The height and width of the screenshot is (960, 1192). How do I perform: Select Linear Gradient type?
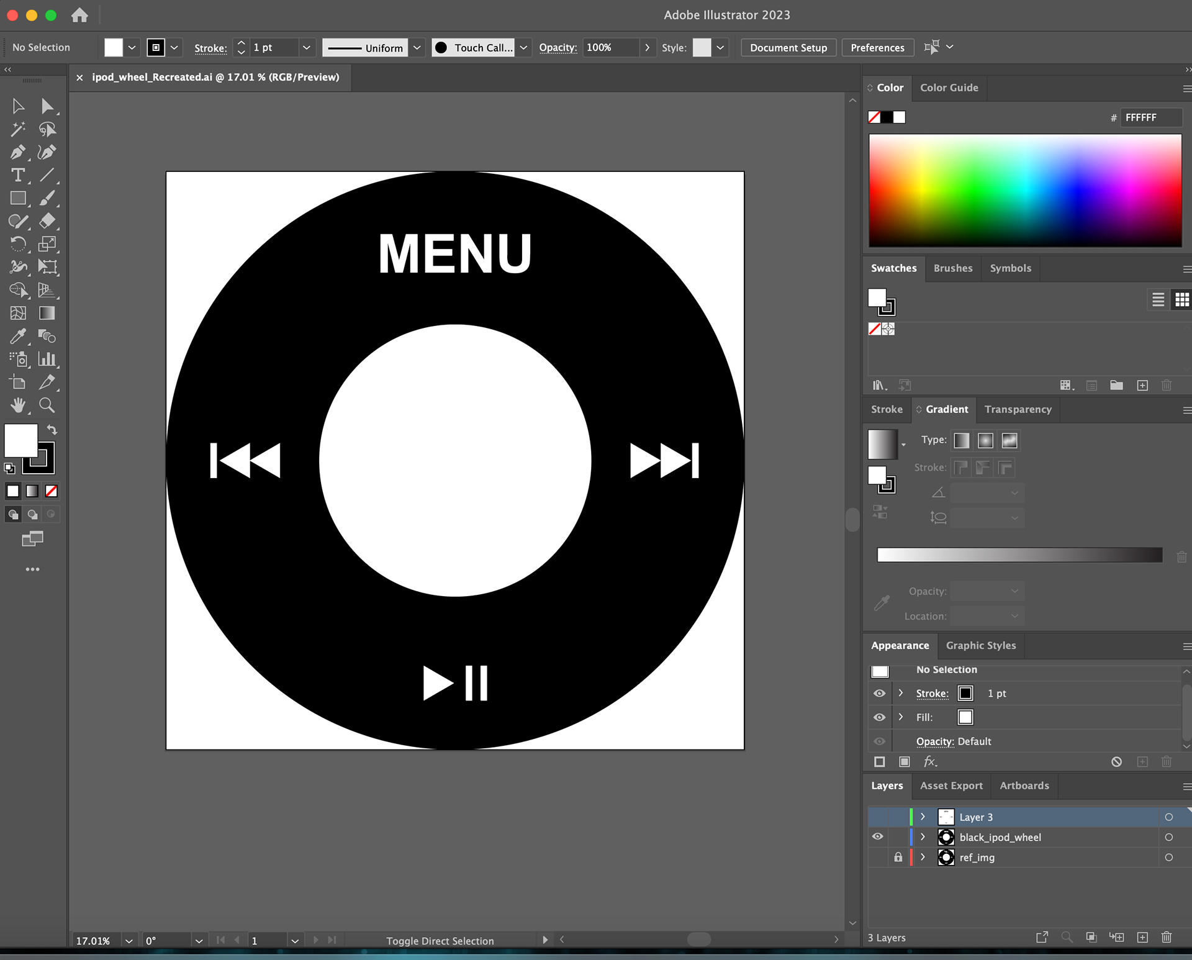(961, 440)
